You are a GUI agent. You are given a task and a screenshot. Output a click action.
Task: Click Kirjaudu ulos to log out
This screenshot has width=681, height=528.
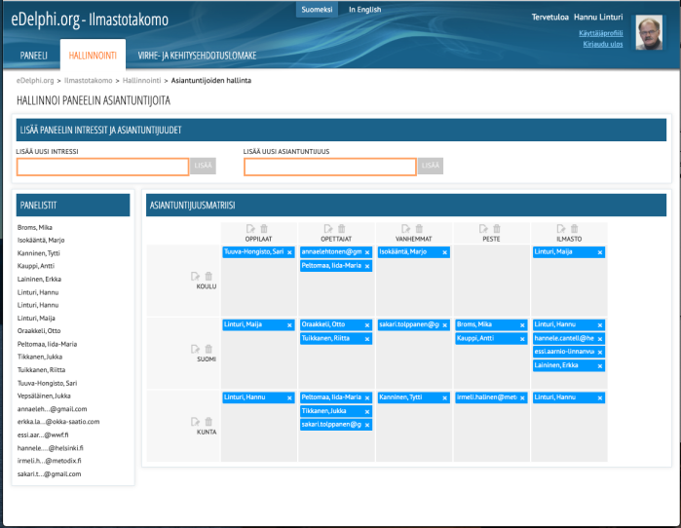[x=603, y=44]
